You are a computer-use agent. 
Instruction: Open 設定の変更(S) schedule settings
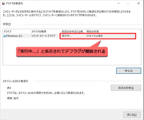tap(126, 88)
